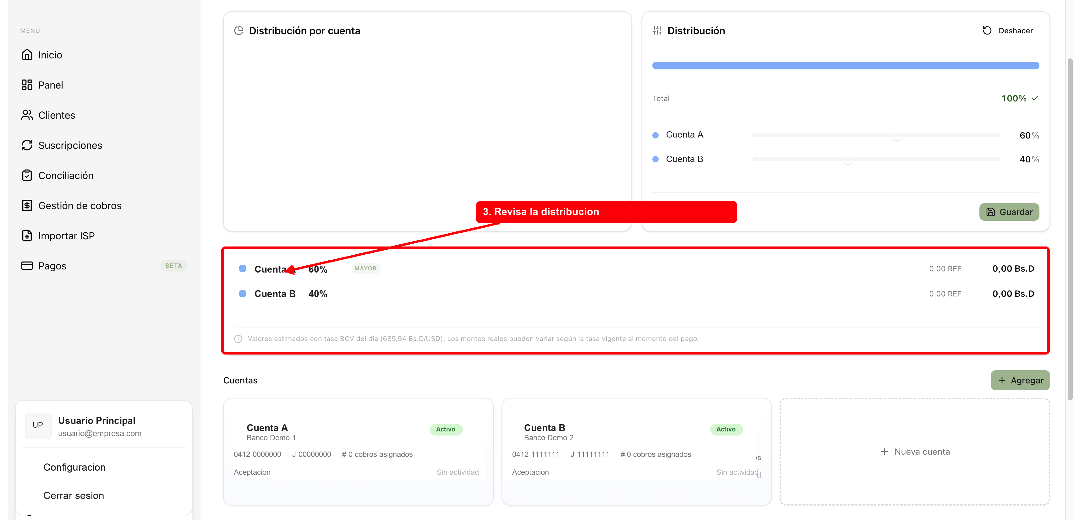
Task: Click the Activo badge on Cuenta B card
Action: coord(726,429)
